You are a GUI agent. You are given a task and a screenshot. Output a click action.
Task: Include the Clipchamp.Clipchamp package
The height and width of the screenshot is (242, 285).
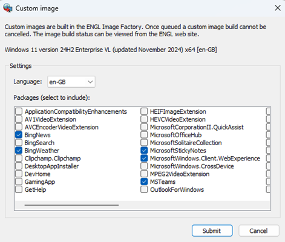click(x=19, y=159)
